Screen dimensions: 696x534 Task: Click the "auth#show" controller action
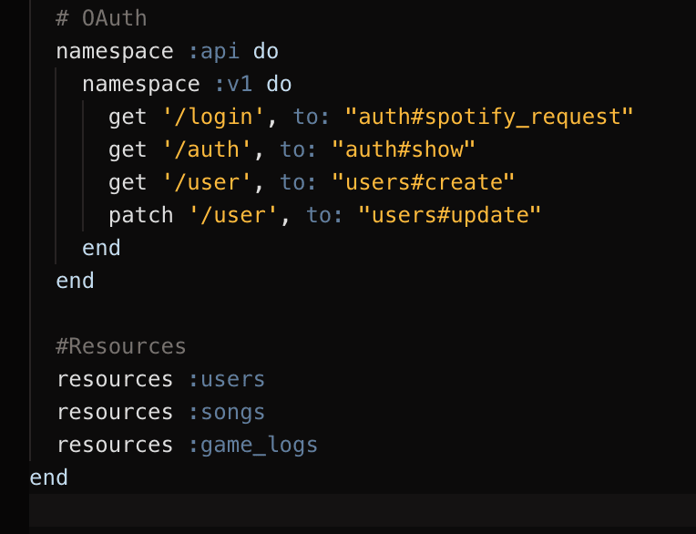click(403, 149)
